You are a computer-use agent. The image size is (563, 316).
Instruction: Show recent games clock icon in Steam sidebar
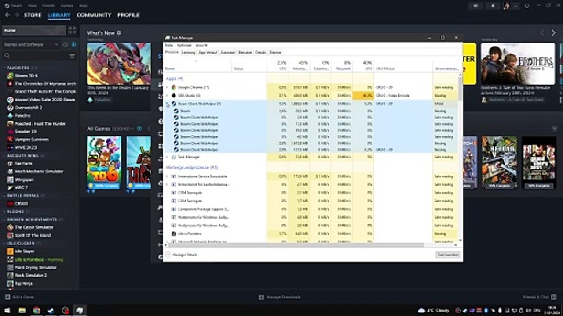[66, 44]
